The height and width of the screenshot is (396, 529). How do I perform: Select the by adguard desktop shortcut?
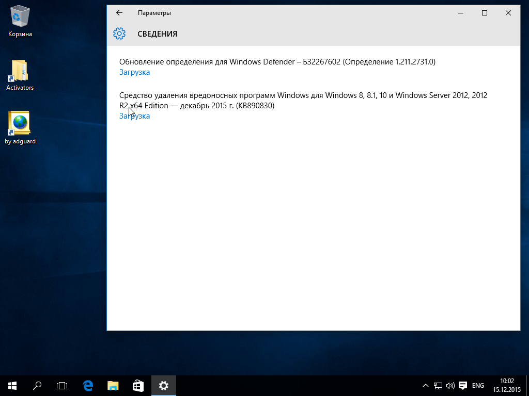click(20, 128)
